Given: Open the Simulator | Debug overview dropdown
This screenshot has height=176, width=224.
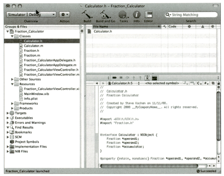Looking at the screenshot, I should point(31,15).
